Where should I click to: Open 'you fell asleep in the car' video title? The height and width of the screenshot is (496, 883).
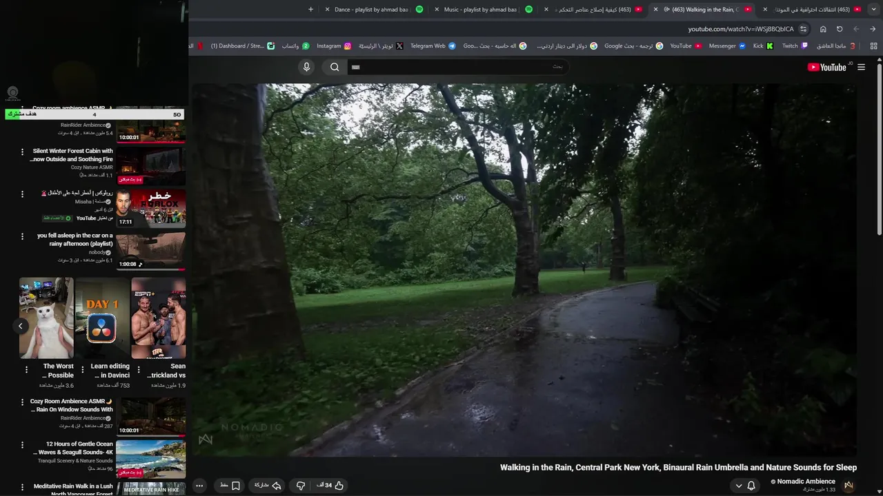pyautogui.click(x=75, y=240)
